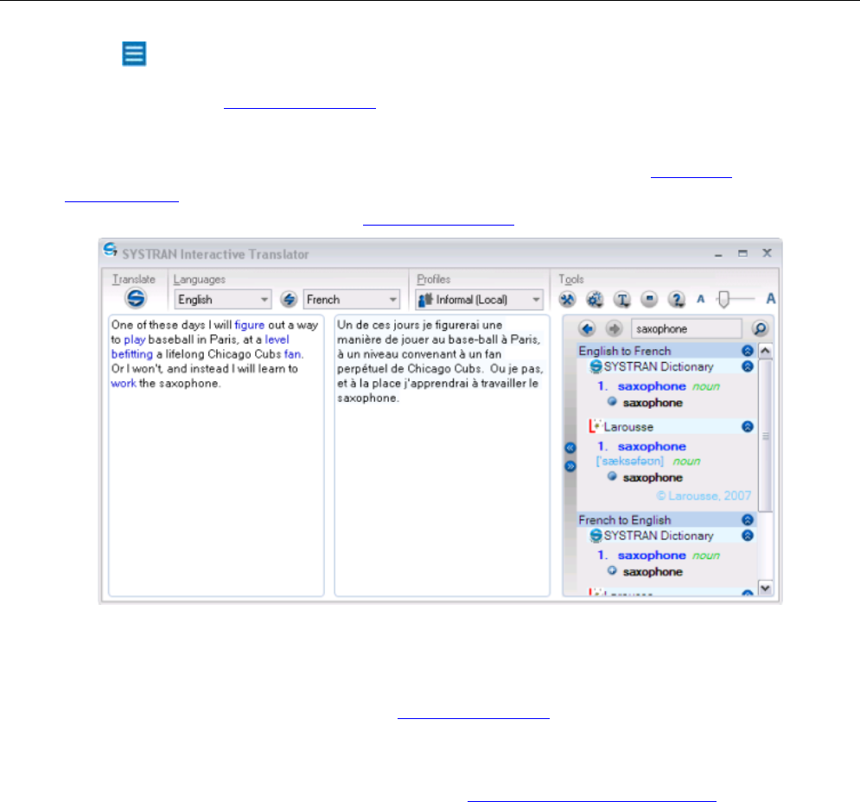860x802 pixels.
Task: Open the gear settings tool
Action: click(595, 300)
